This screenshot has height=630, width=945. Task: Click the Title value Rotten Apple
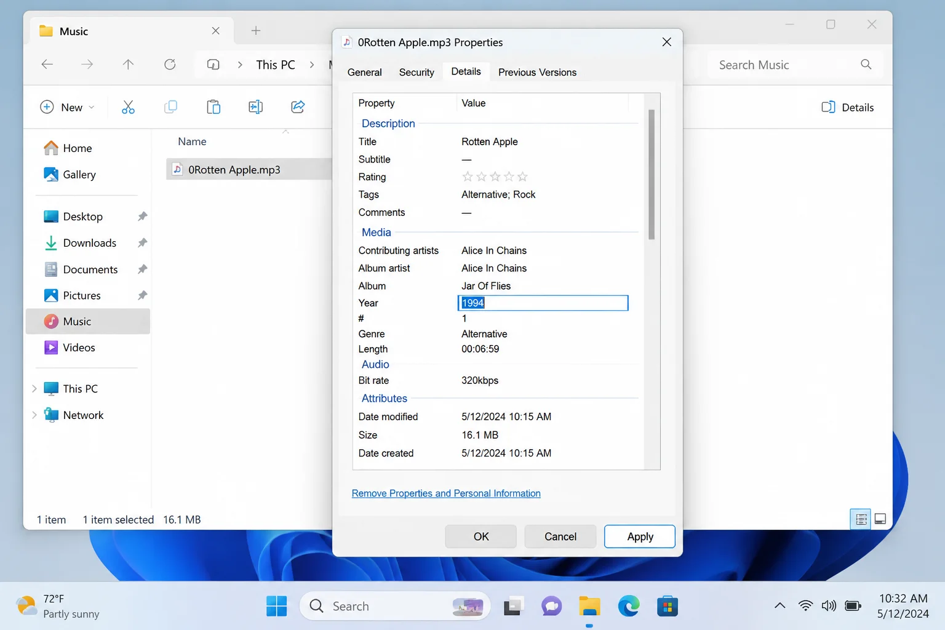click(490, 142)
